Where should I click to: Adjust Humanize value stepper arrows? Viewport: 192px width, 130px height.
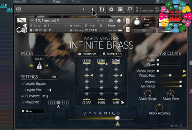[47, 96]
